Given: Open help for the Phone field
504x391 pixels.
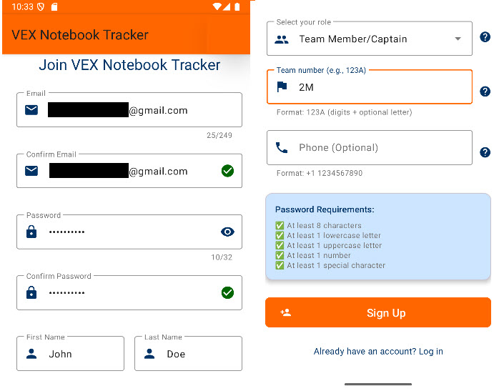Looking at the screenshot, I should point(485,152).
